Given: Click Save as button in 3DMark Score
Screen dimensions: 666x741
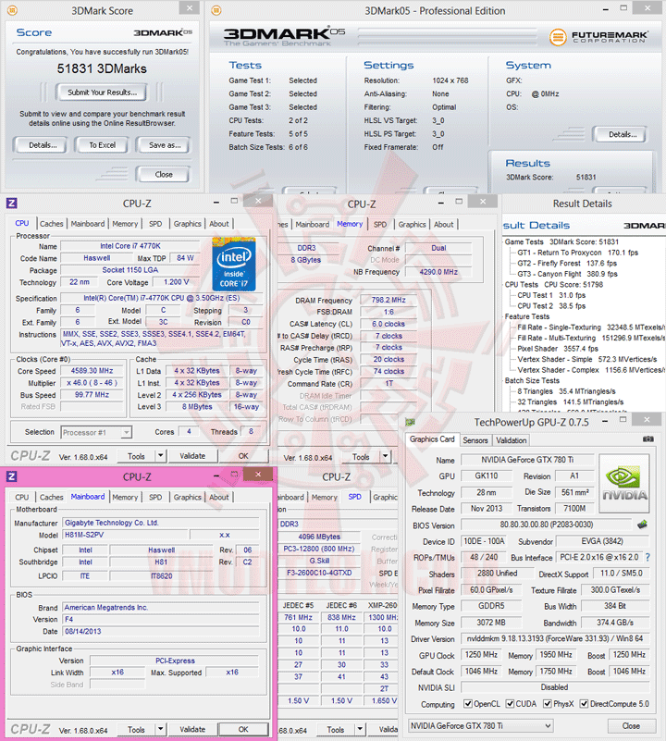Looking at the screenshot, I should coord(165,145).
